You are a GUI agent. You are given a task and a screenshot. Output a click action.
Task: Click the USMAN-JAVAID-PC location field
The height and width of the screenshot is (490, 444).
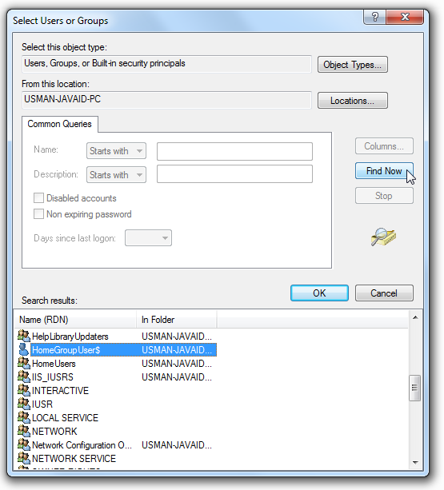[166, 100]
